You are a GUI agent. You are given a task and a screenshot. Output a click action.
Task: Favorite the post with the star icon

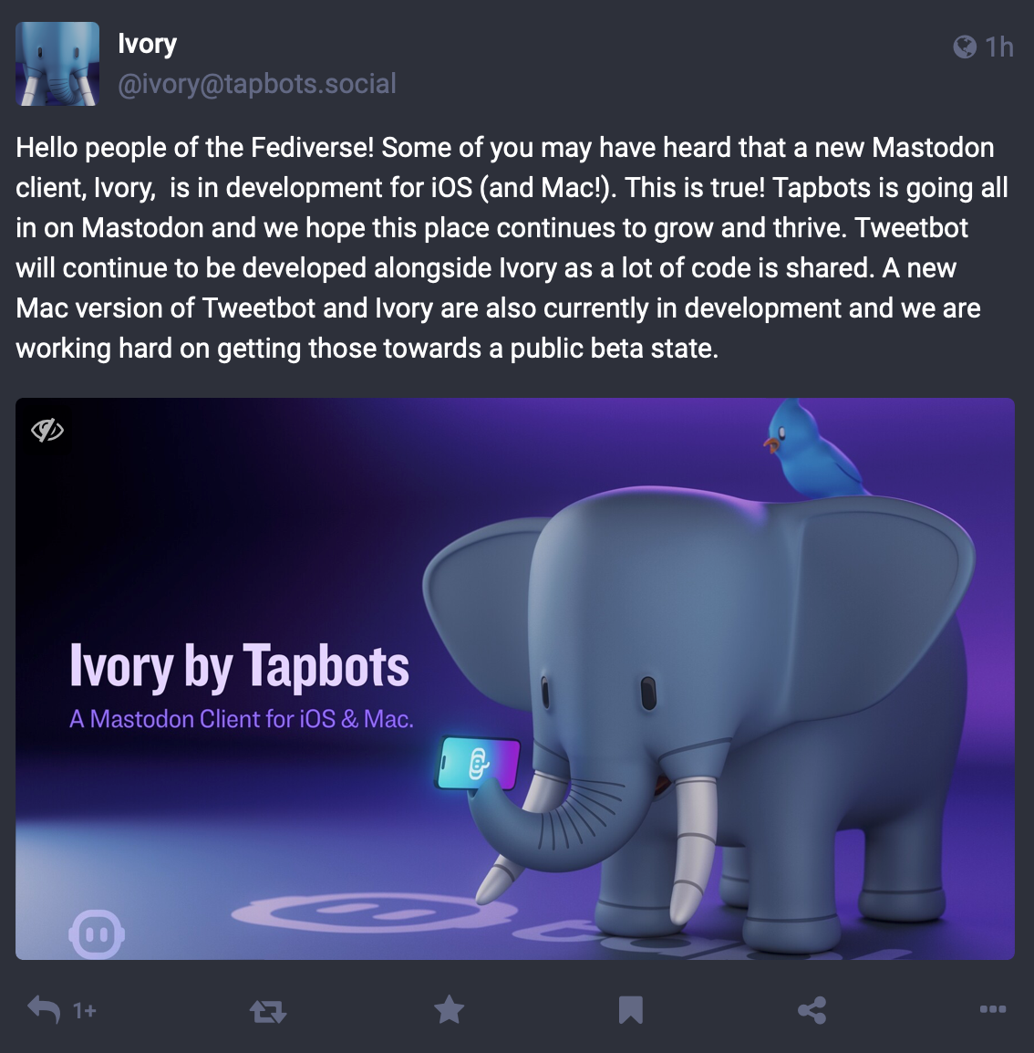449,1009
